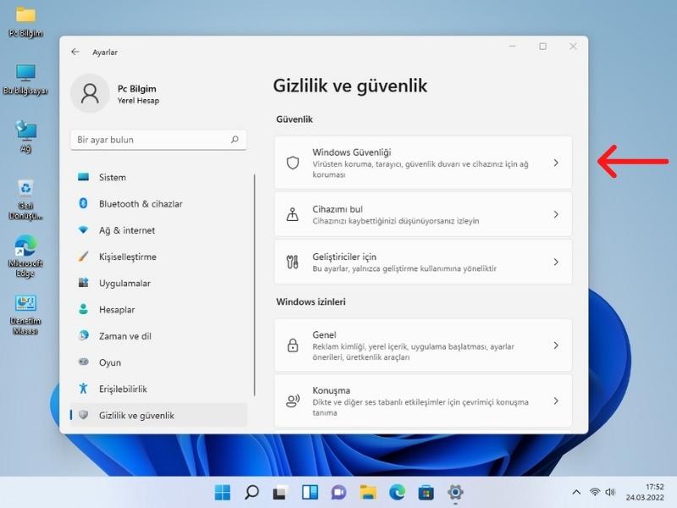Click the search magnifier in settings search box
Image resolution: width=677 pixels, height=508 pixels.
pos(234,139)
